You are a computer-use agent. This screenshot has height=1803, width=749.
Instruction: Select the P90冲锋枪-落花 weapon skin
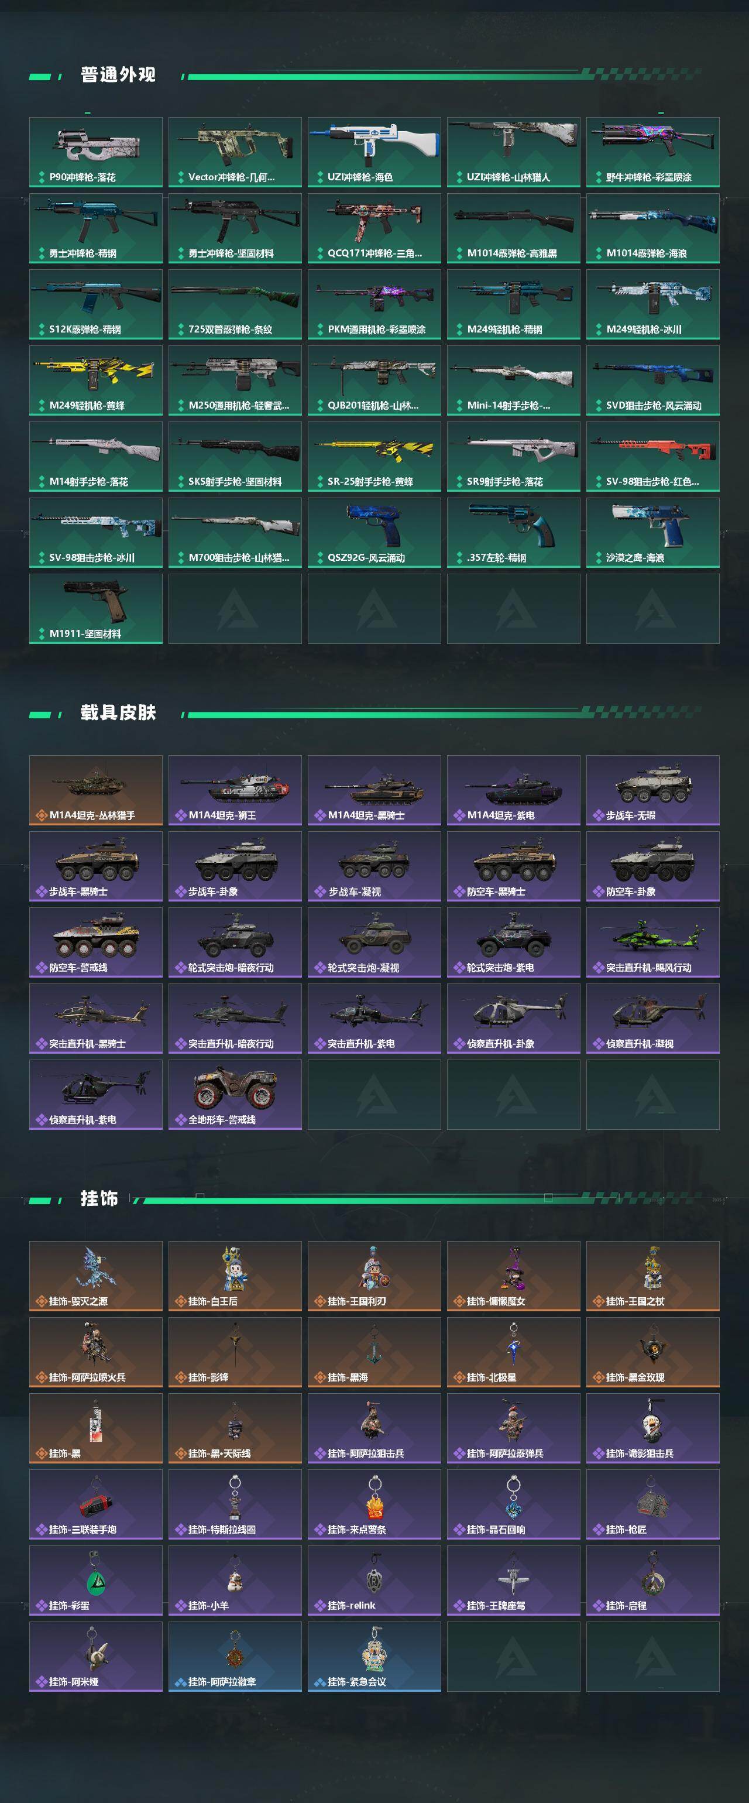pyautogui.click(x=96, y=152)
